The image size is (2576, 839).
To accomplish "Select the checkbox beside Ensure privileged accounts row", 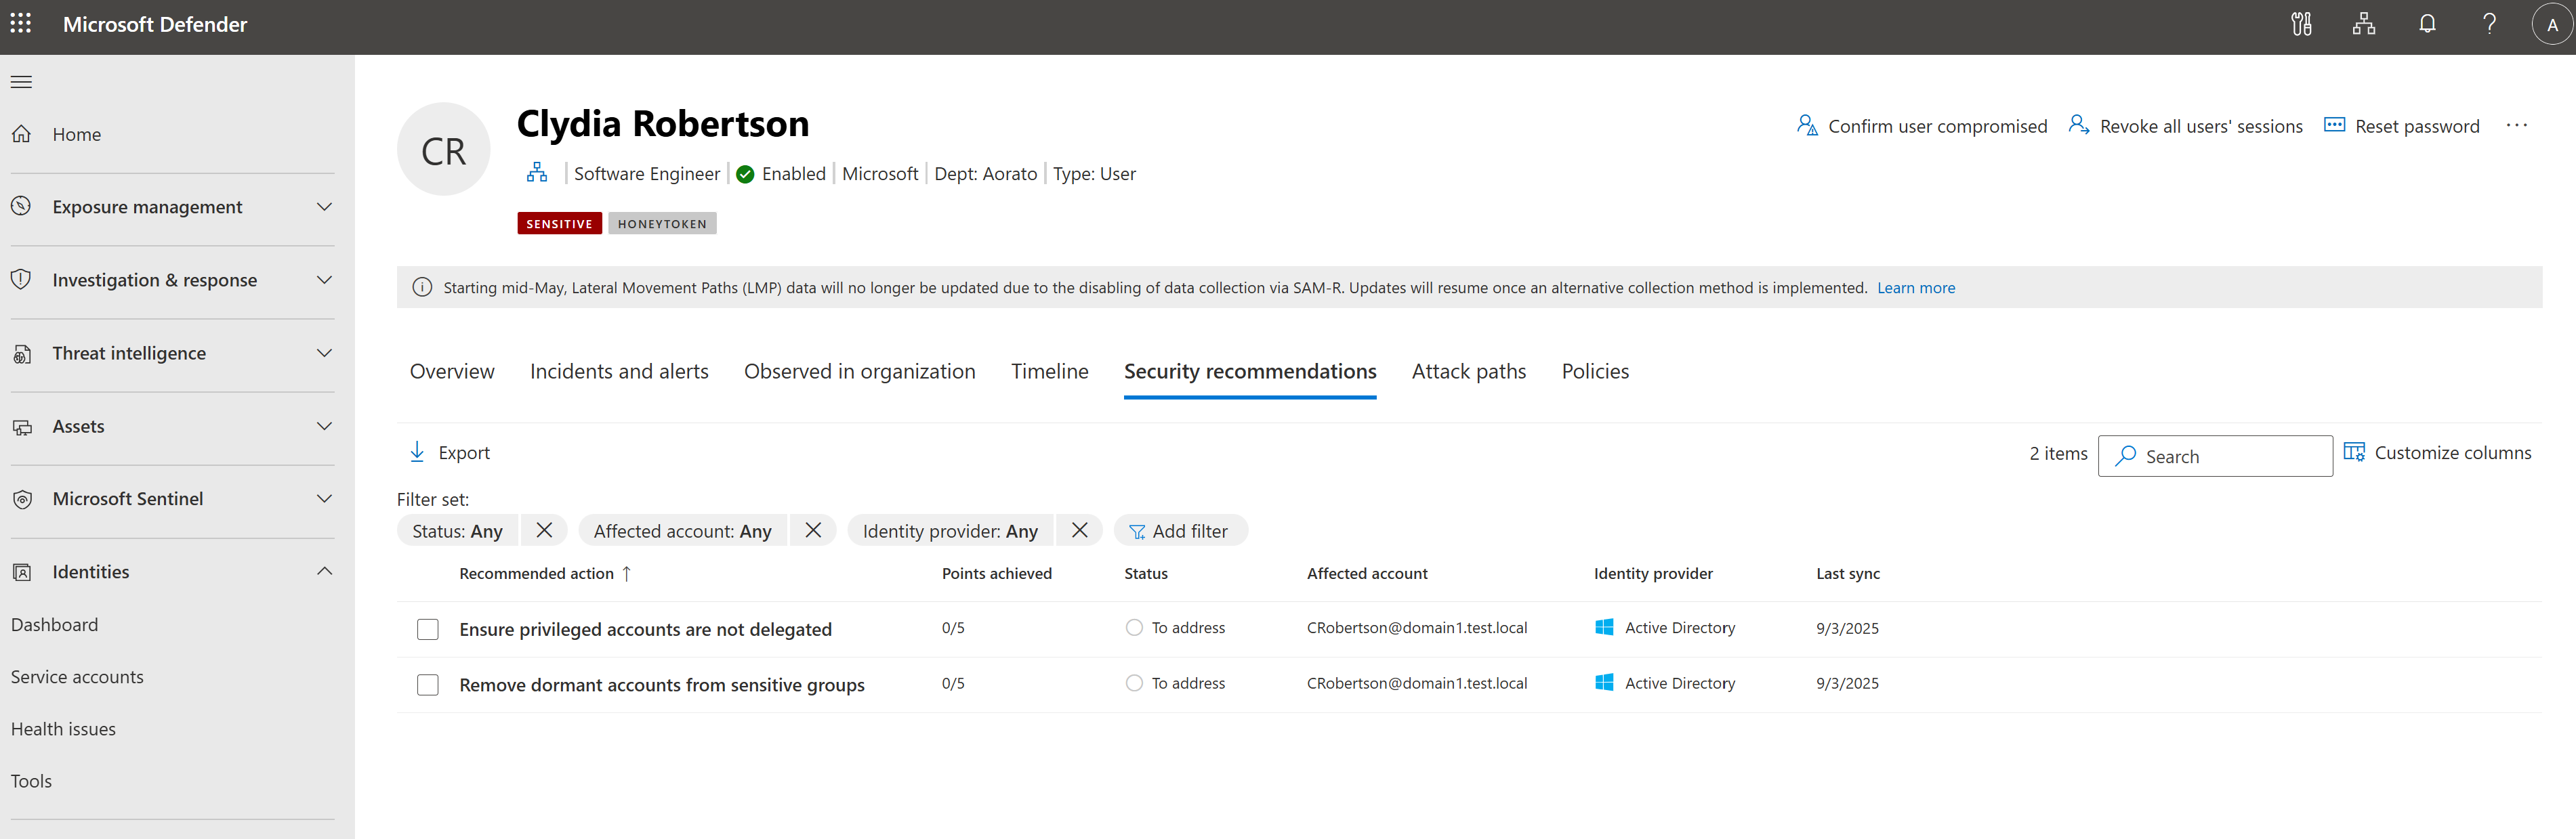I will click(x=428, y=629).
